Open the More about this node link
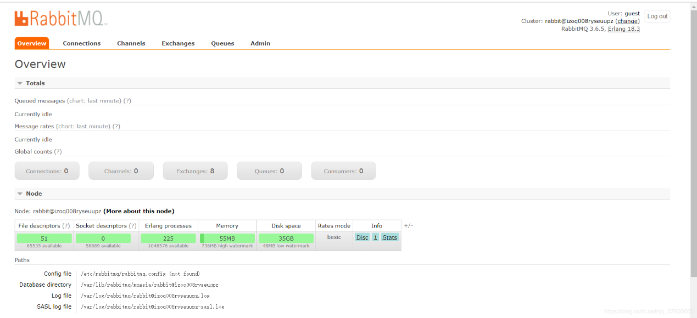Screen dimensions: 697x318 pos(138,211)
